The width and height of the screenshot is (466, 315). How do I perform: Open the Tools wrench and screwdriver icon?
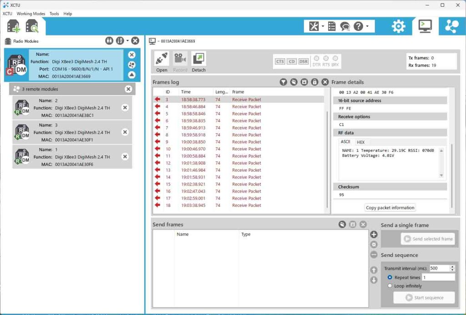314,26
